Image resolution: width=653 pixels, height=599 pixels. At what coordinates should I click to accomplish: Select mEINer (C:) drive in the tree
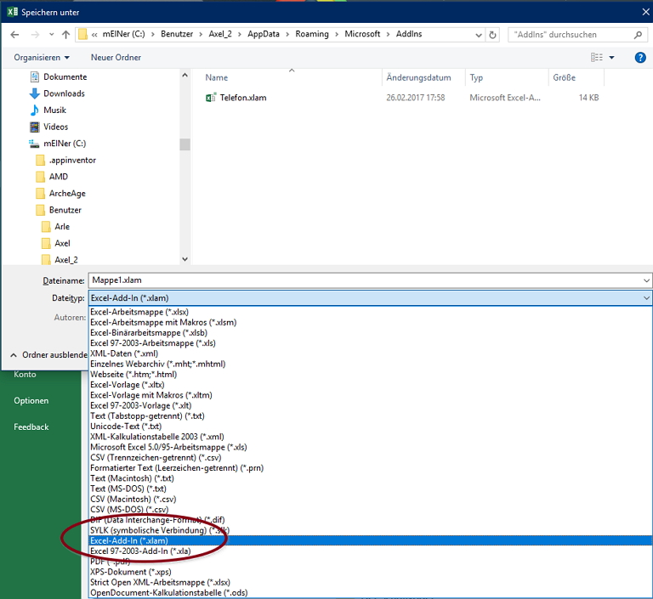coord(65,144)
